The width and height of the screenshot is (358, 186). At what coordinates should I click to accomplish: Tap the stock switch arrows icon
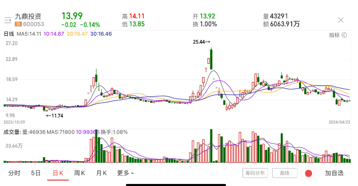coord(7,20)
